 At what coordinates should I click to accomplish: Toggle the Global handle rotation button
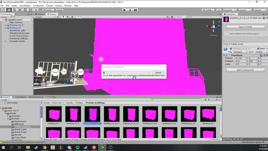click(x=58, y=10)
